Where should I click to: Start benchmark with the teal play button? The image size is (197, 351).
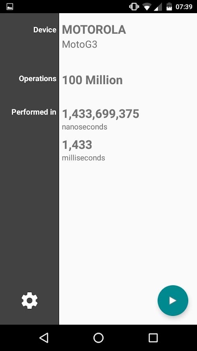(173, 301)
